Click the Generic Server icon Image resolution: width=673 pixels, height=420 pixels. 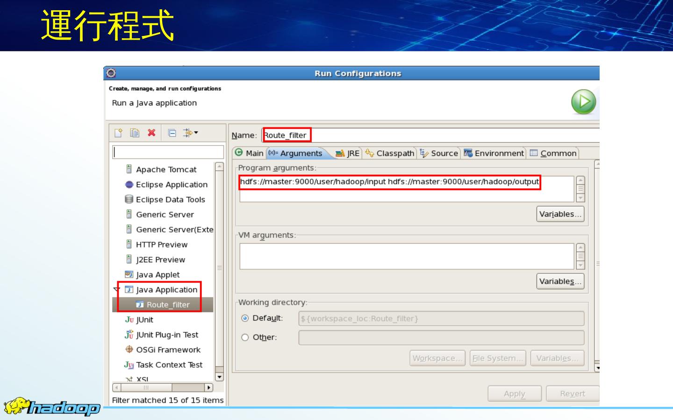click(129, 214)
